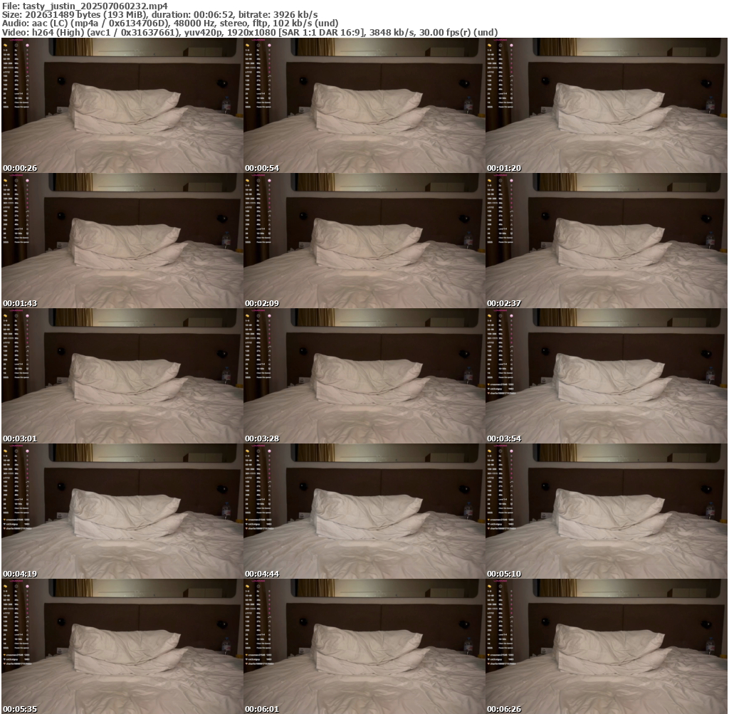The height and width of the screenshot is (714, 729).
Task: Select the thumbnail labeled 00:05:35
Action: click(122, 646)
